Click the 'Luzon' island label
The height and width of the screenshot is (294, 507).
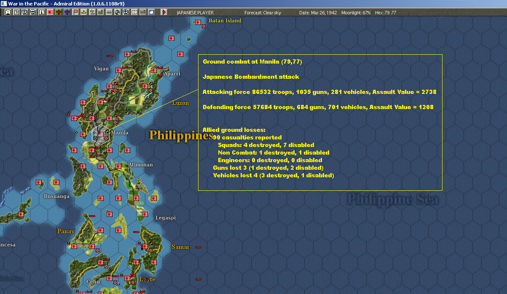pyautogui.click(x=180, y=103)
